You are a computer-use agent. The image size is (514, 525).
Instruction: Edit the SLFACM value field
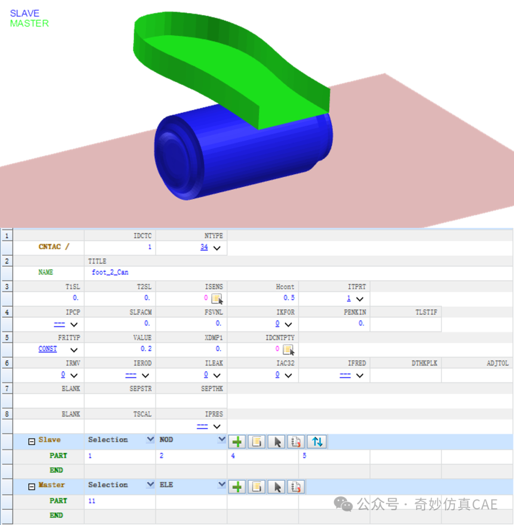pyautogui.click(x=120, y=324)
